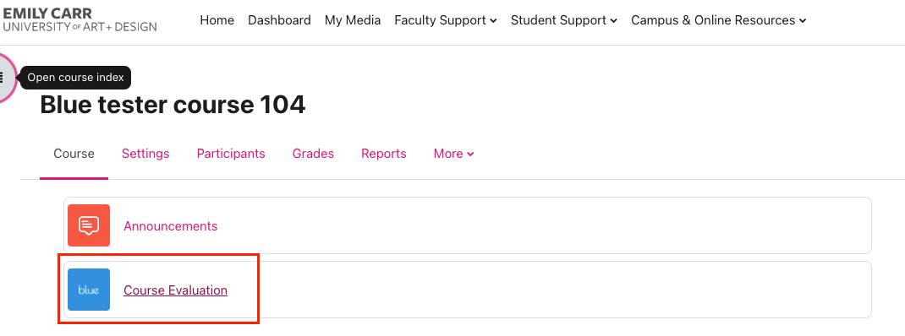This screenshot has height=336, width=905.
Task: Click the orange Announcements forum icon
Action: click(x=89, y=225)
